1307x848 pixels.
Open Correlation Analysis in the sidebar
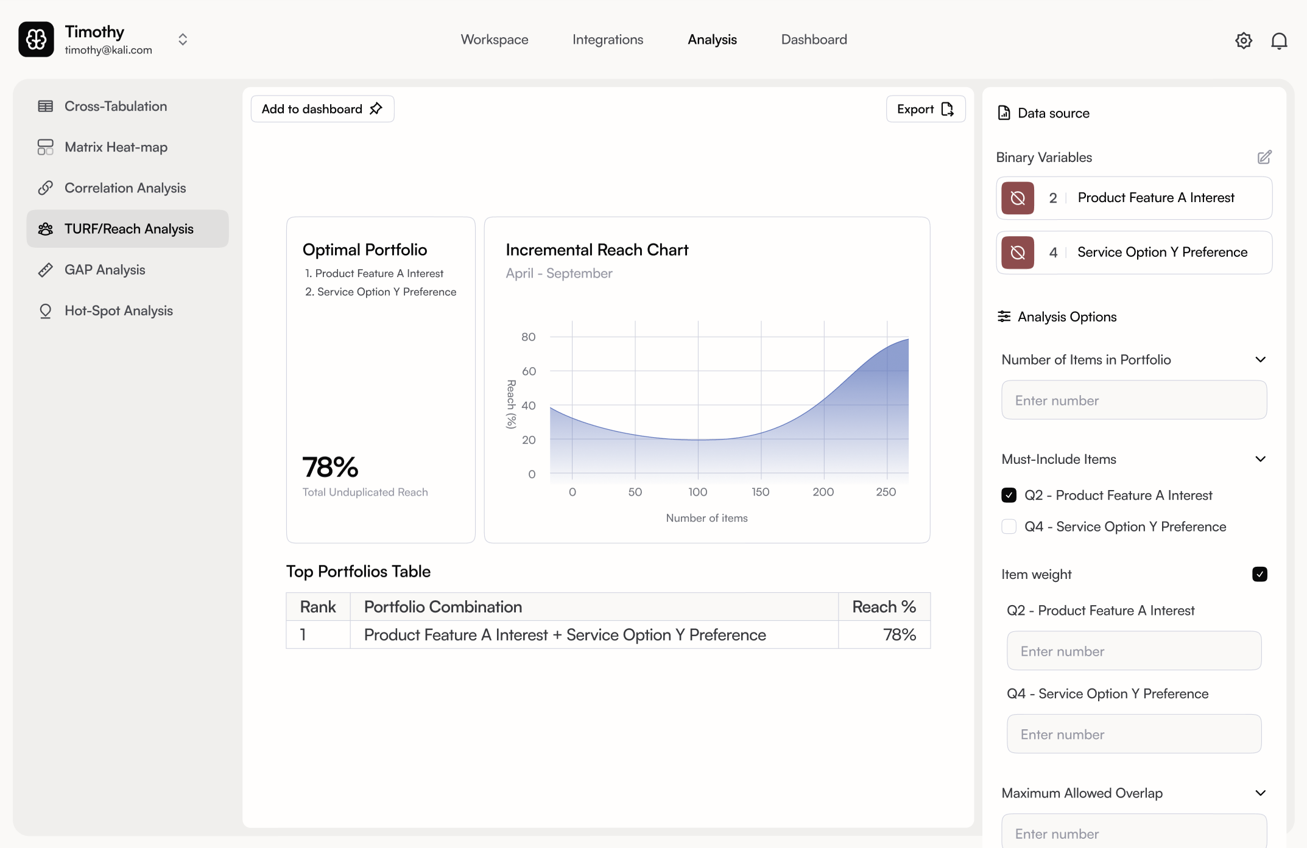[x=125, y=188]
